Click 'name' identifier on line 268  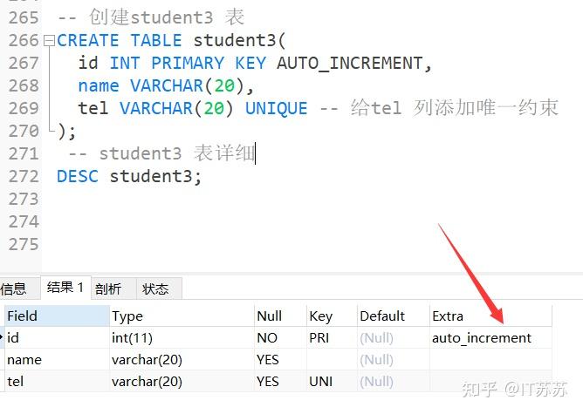(99, 85)
